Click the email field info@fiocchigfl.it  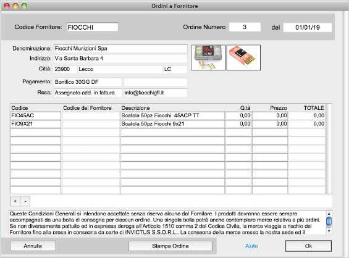pyautogui.click(x=156, y=93)
